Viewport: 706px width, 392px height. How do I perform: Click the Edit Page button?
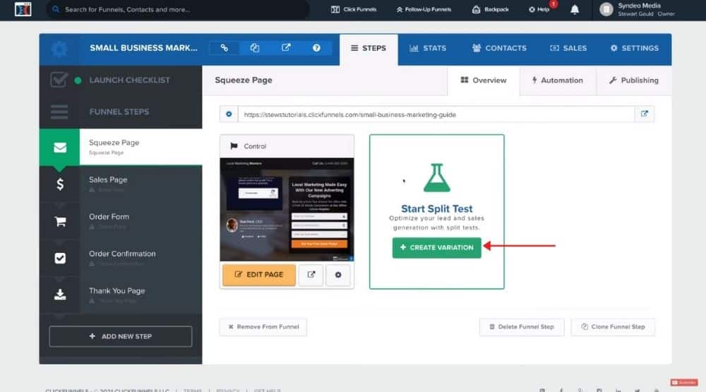click(259, 275)
